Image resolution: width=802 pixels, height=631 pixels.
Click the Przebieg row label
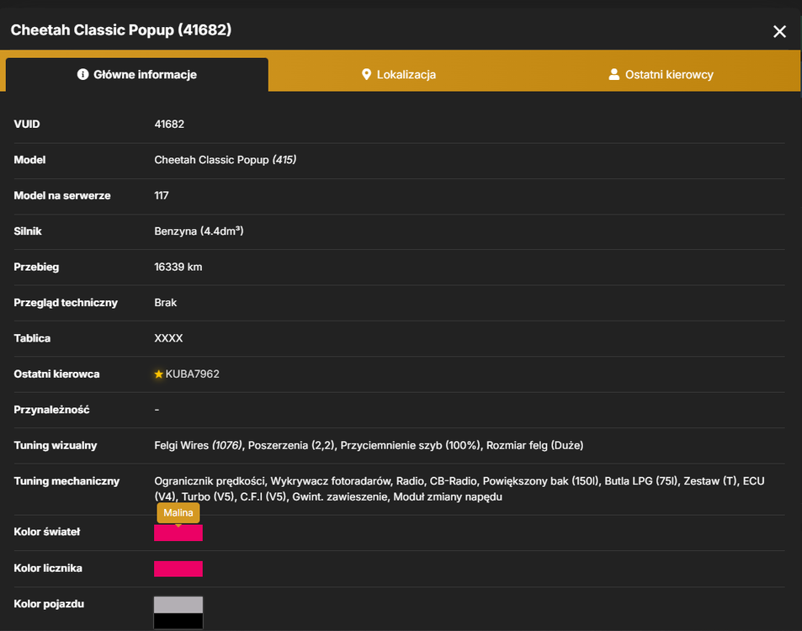(36, 267)
